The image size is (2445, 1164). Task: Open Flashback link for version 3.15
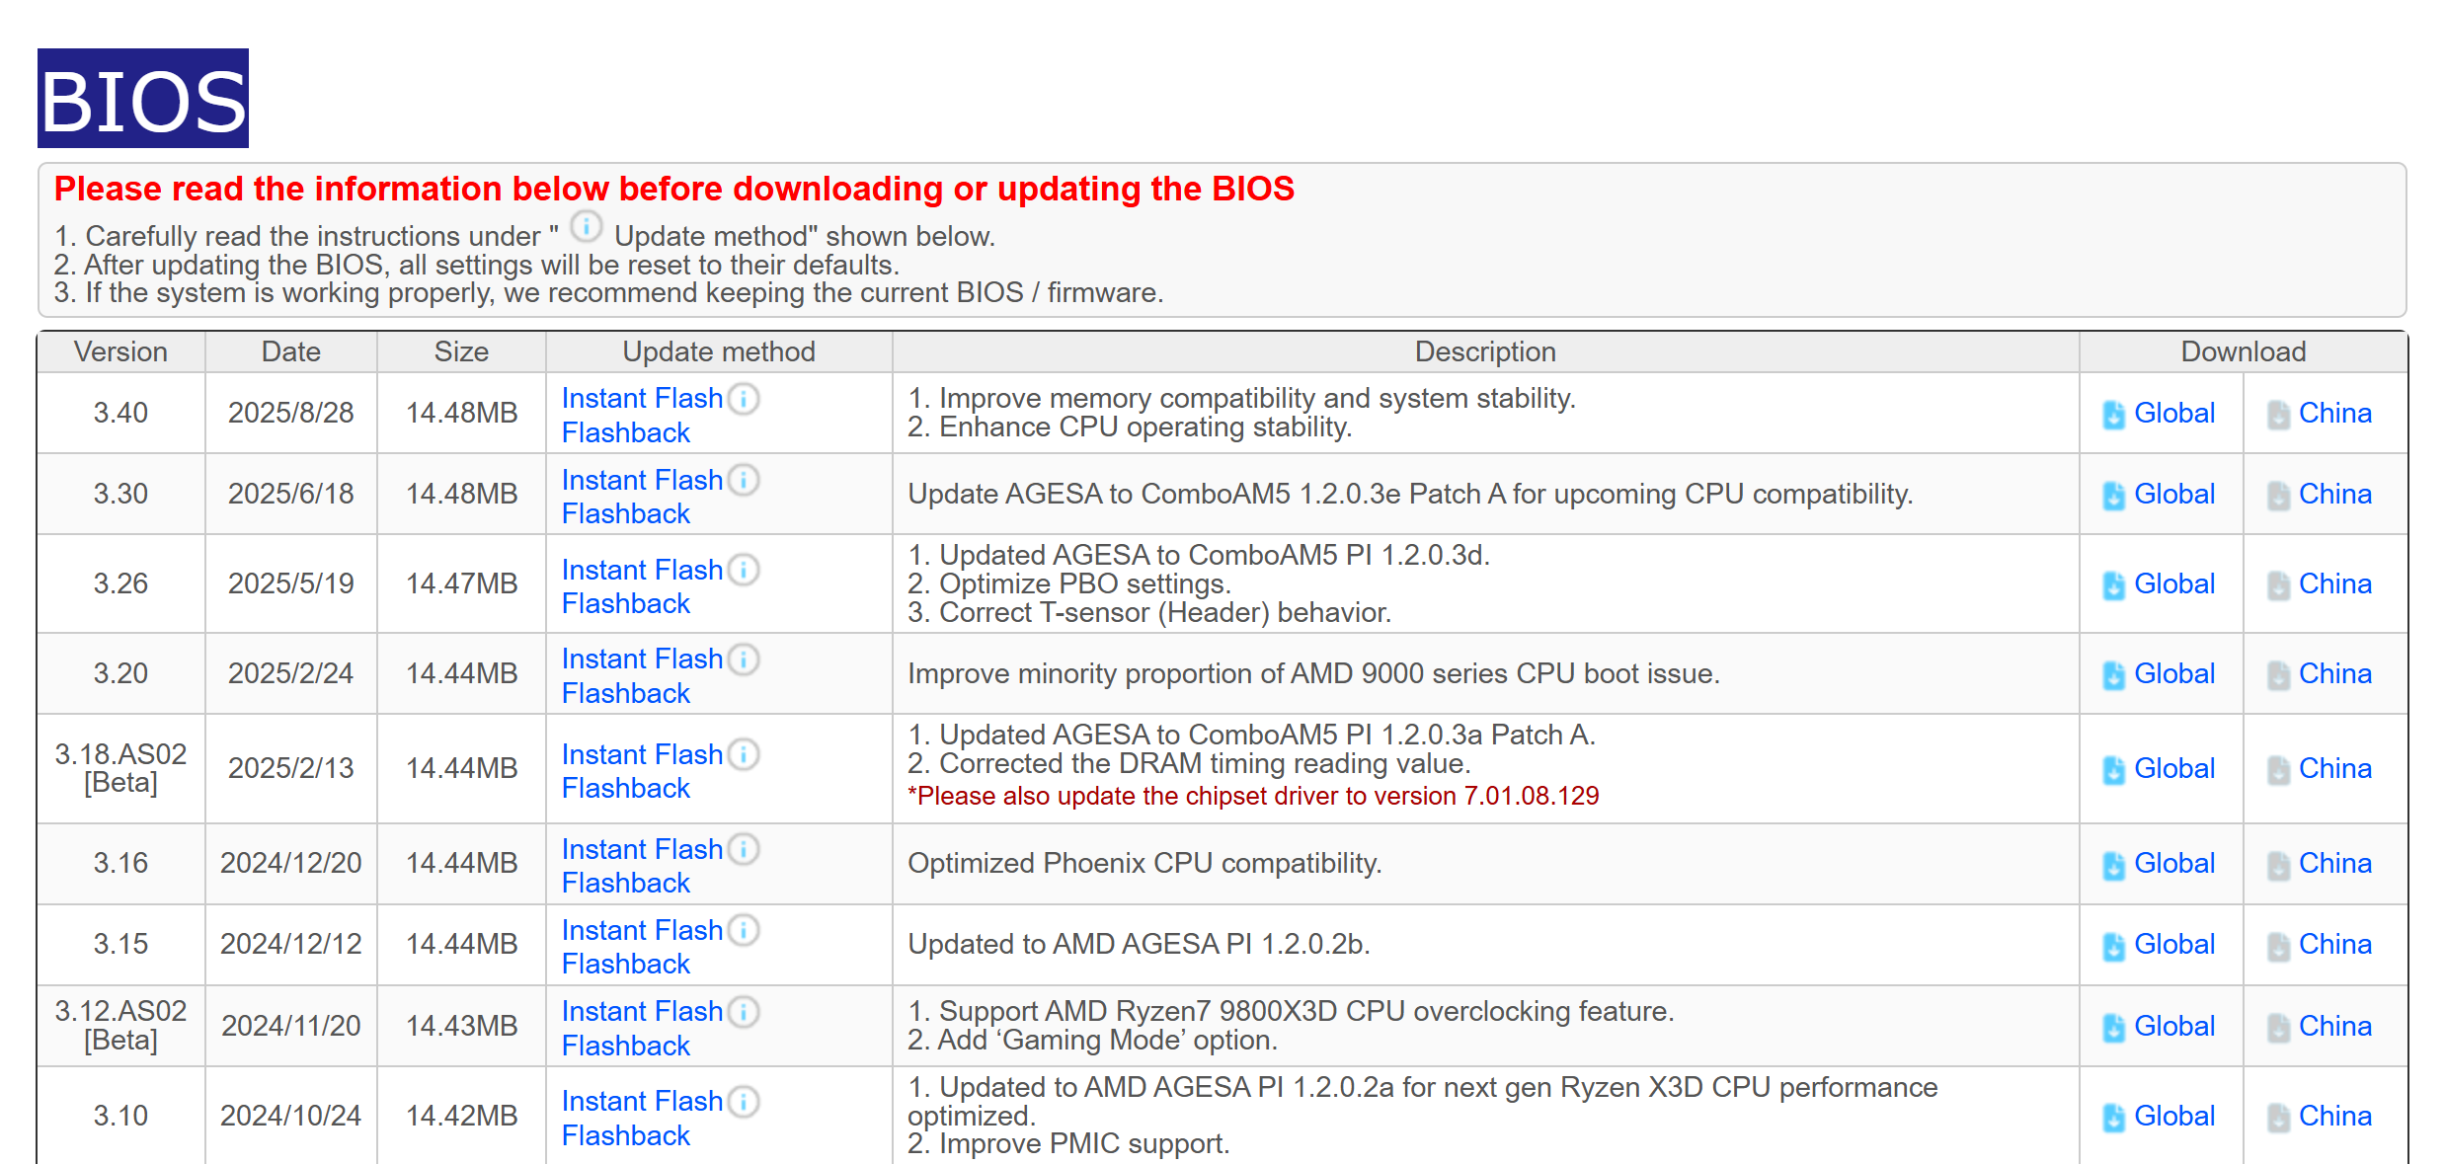pos(625,964)
